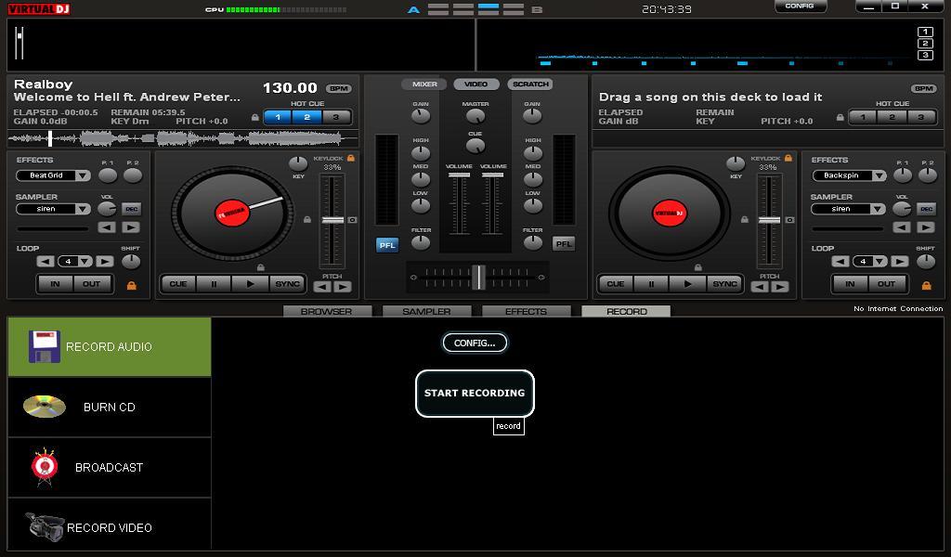Activate left deck hot cue 2

tap(306, 117)
